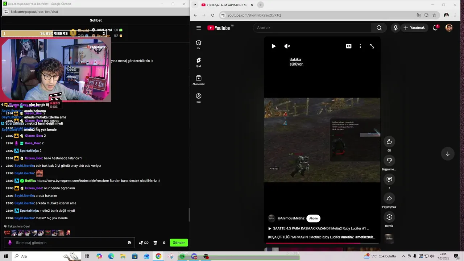This screenshot has height=261, width=464.
Task: Go back in the YouTube browser window
Action: coord(195,15)
